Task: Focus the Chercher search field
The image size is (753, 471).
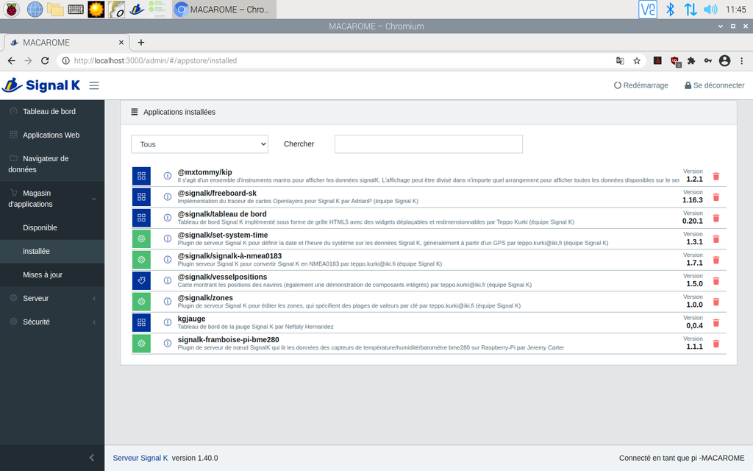Action: point(429,144)
